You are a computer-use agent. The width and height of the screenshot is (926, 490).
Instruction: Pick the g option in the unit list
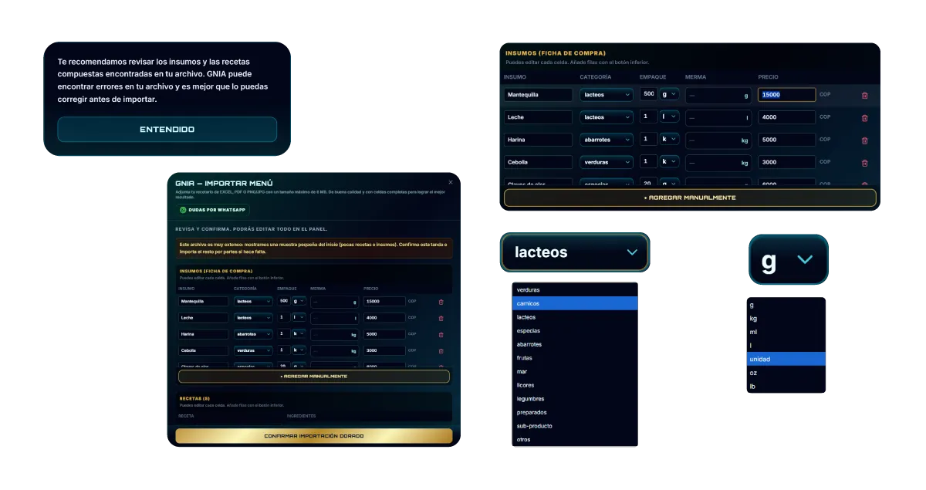[x=786, y=305]
